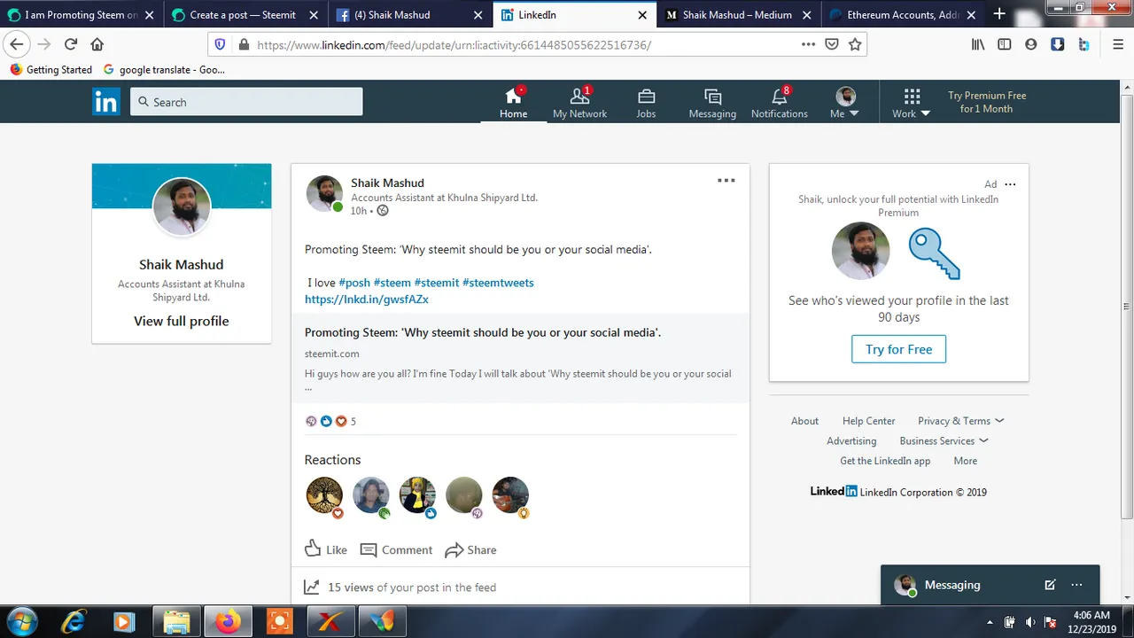Screen dimensions: 1134x638
Task: Click the #steemtweets hashtag
Action: (498, 283)
